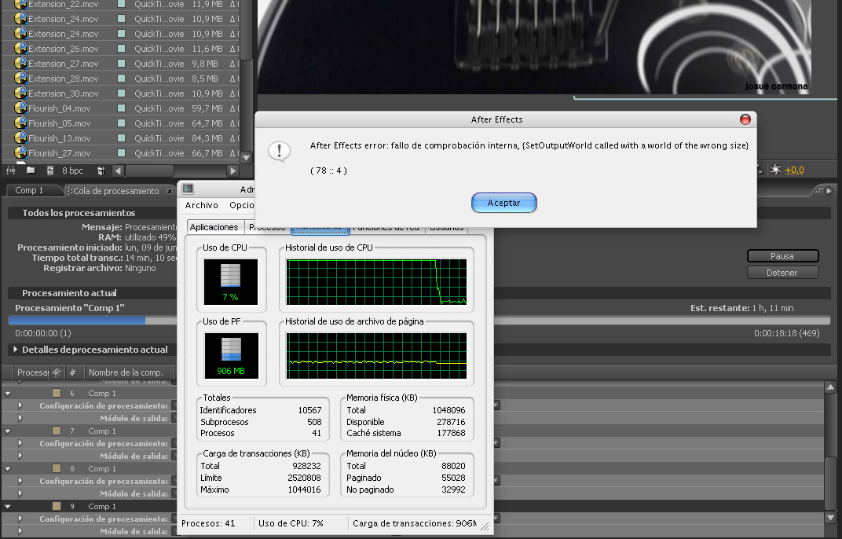The width and height of the screenshot is (842, 539).
Task: Click the Uso de CPU 7 % meter
Action: [x=231, y=281]
